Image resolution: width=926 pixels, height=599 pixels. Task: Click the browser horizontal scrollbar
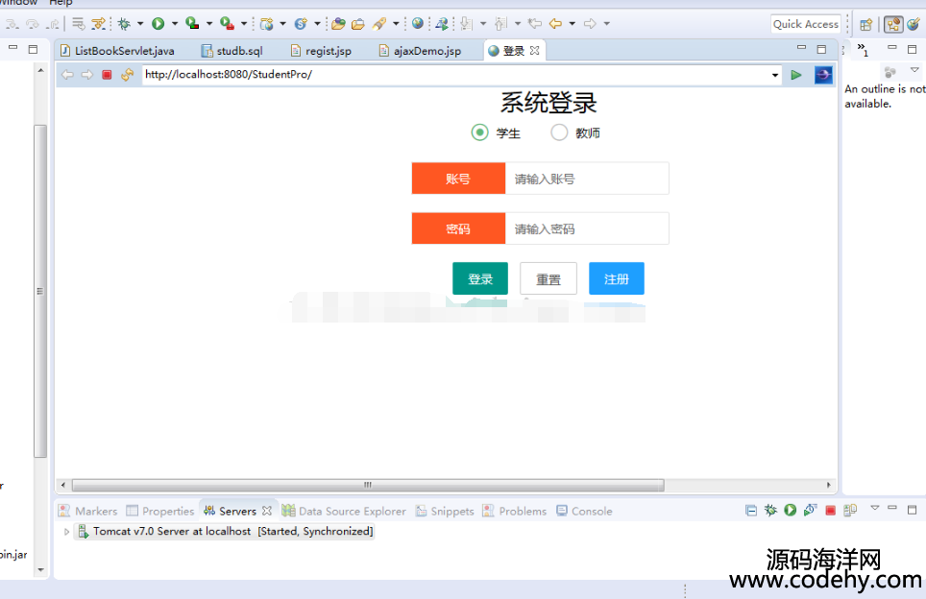click(x=365, y=485)
